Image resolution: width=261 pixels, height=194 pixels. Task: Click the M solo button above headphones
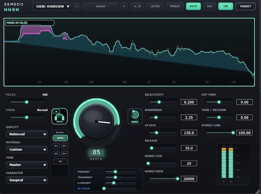(57, 112)
